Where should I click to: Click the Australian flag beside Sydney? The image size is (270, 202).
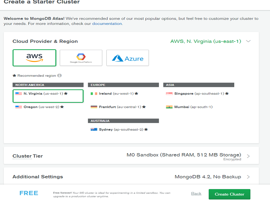(x=94, y=129)
